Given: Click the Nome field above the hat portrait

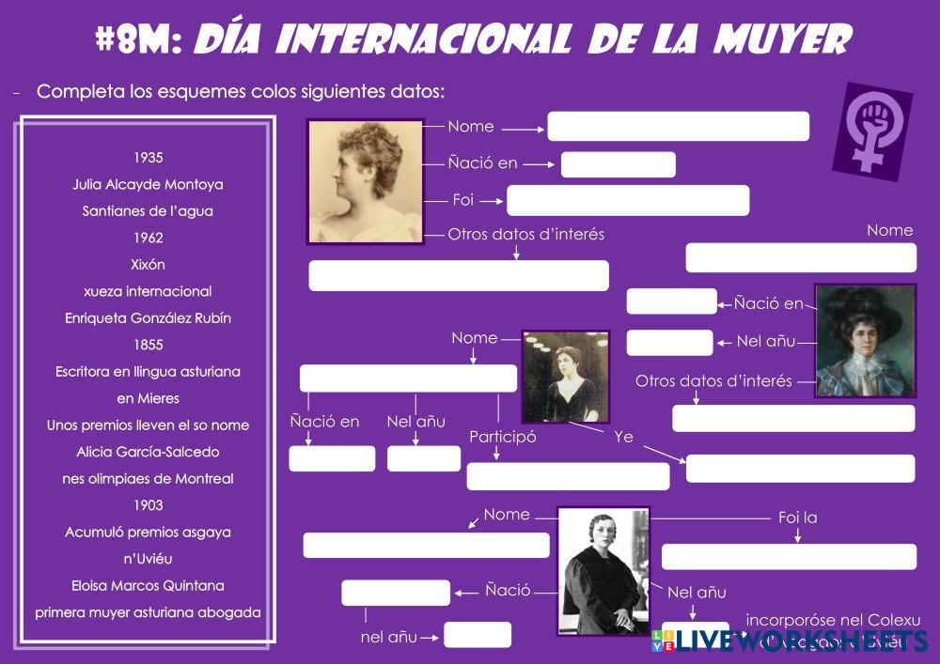Looking at the screenshot, I should 800,257.
